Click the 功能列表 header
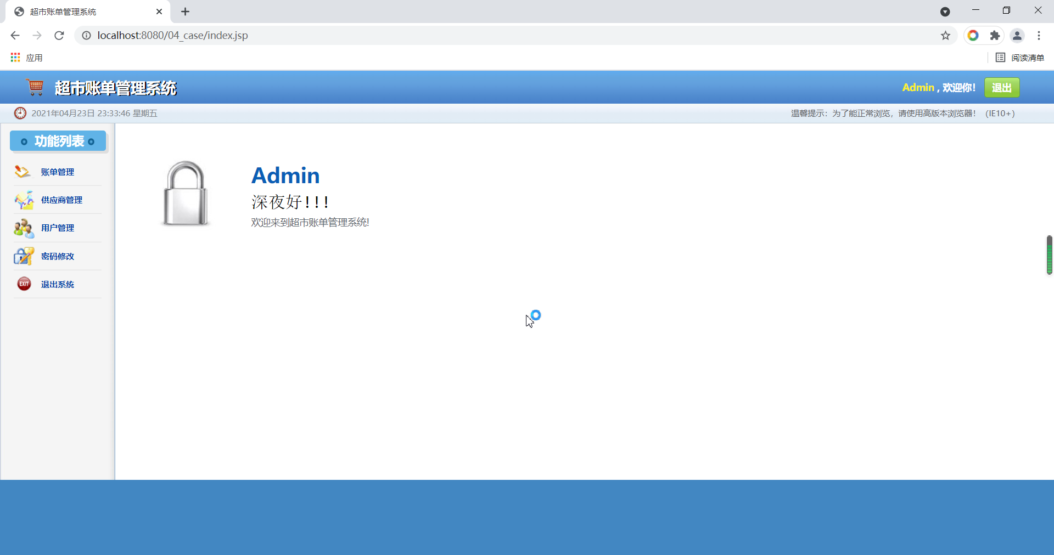The image size is (1054, 555). point(58,141)
